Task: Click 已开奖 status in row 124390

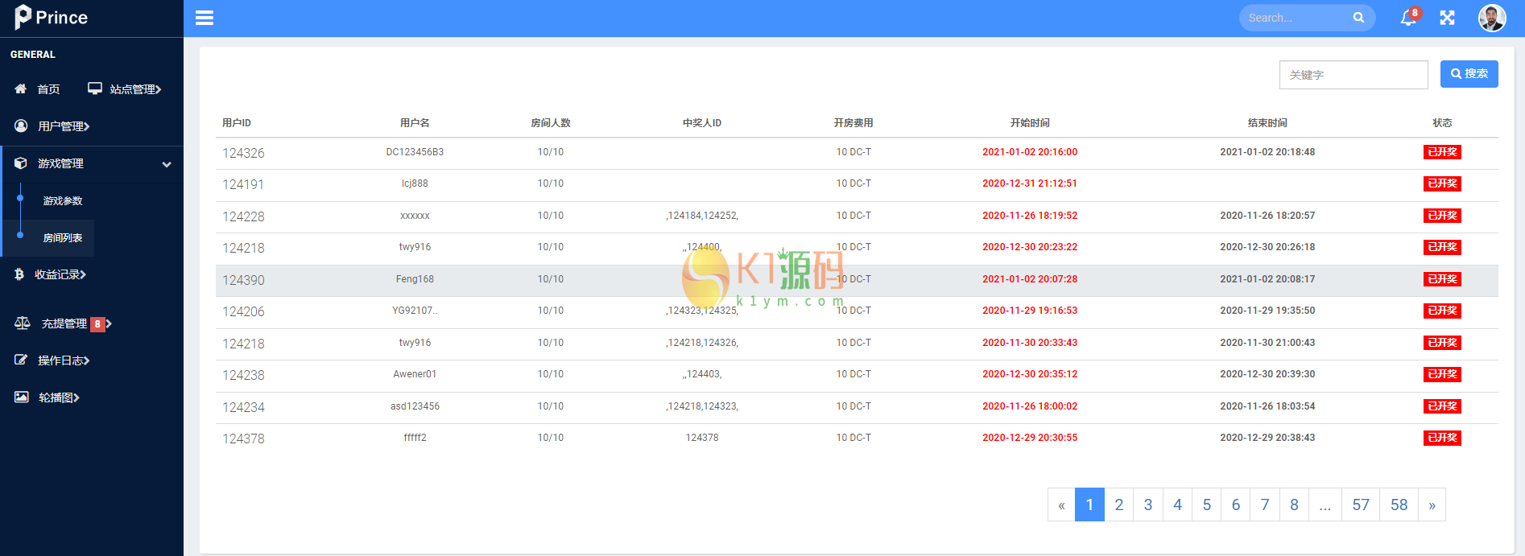Action: click(1442, 279)
